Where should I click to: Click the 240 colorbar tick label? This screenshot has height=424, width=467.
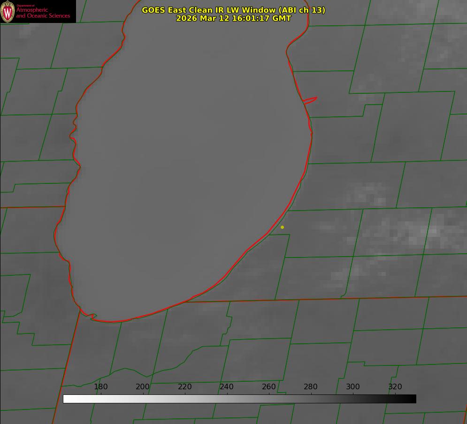pyautogui.click(x=227, y=387)
